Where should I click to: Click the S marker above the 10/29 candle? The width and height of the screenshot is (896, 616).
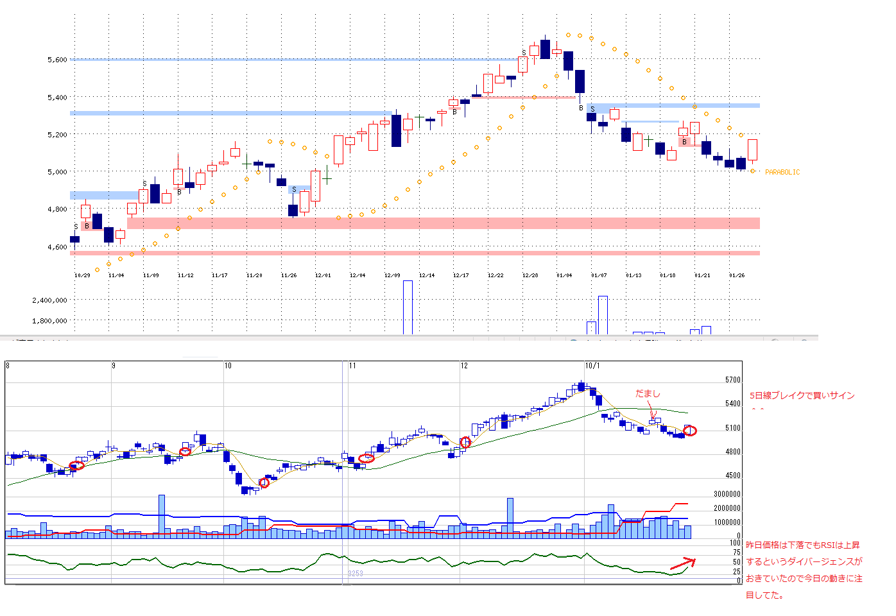click(x=76, y=227)
